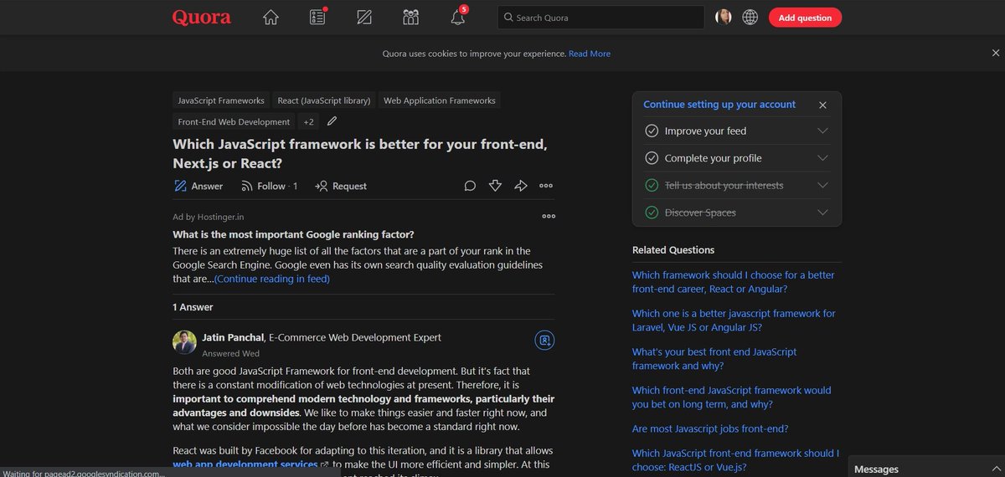This screenshot has height=477, width=1005.
Task: Open related question about ReactJS or Vue.js
Action: pos(735,460)
